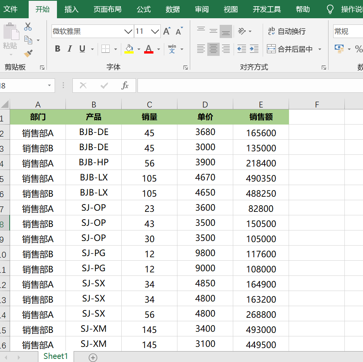
Task: Click the Cut scissors icon
Action: pyautogui.click(x=28, y=27)
